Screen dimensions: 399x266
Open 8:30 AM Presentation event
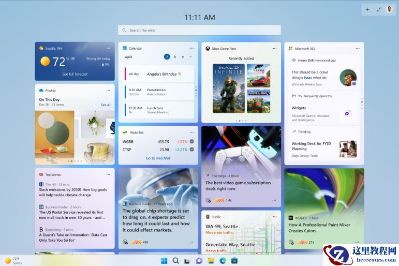coord(159,92)
